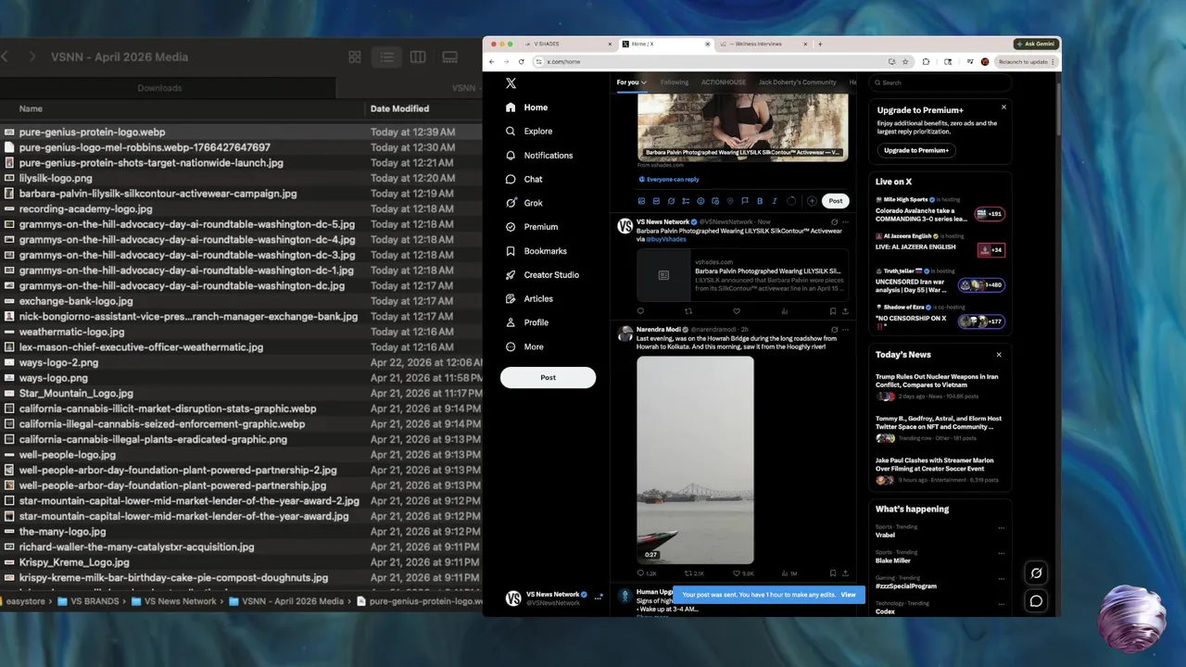Open Explore in X sidebar
The width and height of the screenshot is (1186, 667).
pyautogui.click(x=529, y=132)
